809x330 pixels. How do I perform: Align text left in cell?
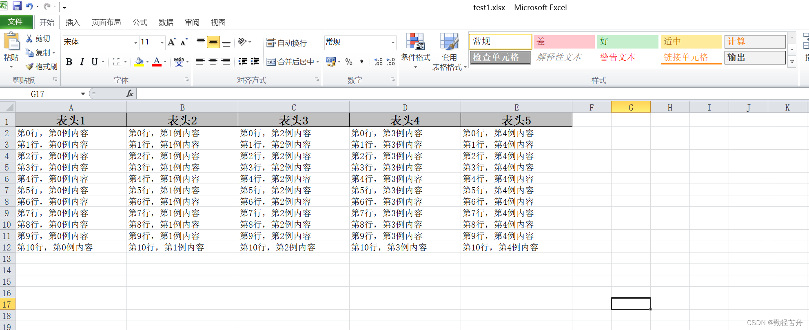tap(200, 62)
